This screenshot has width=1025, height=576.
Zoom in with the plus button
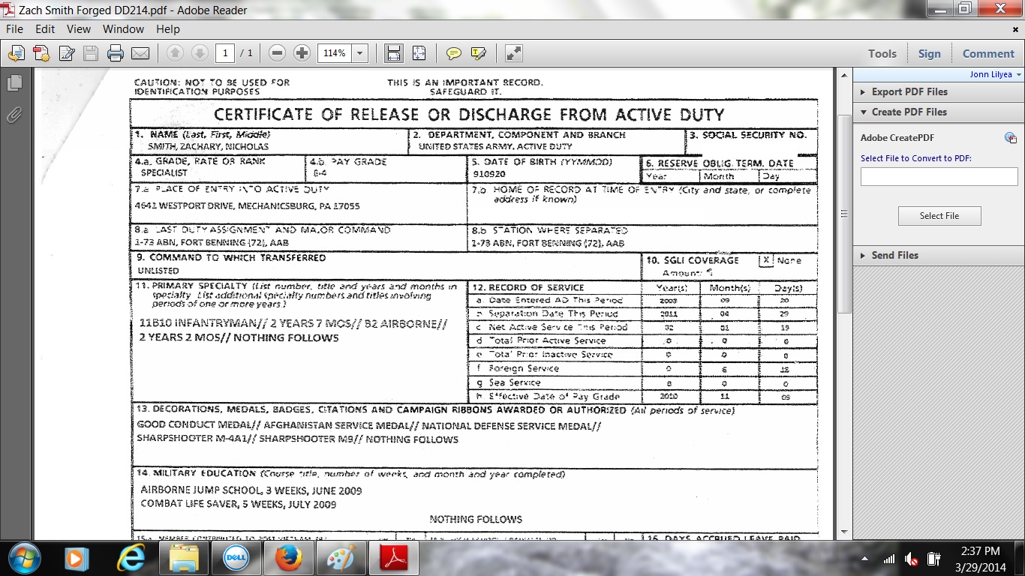302,53
